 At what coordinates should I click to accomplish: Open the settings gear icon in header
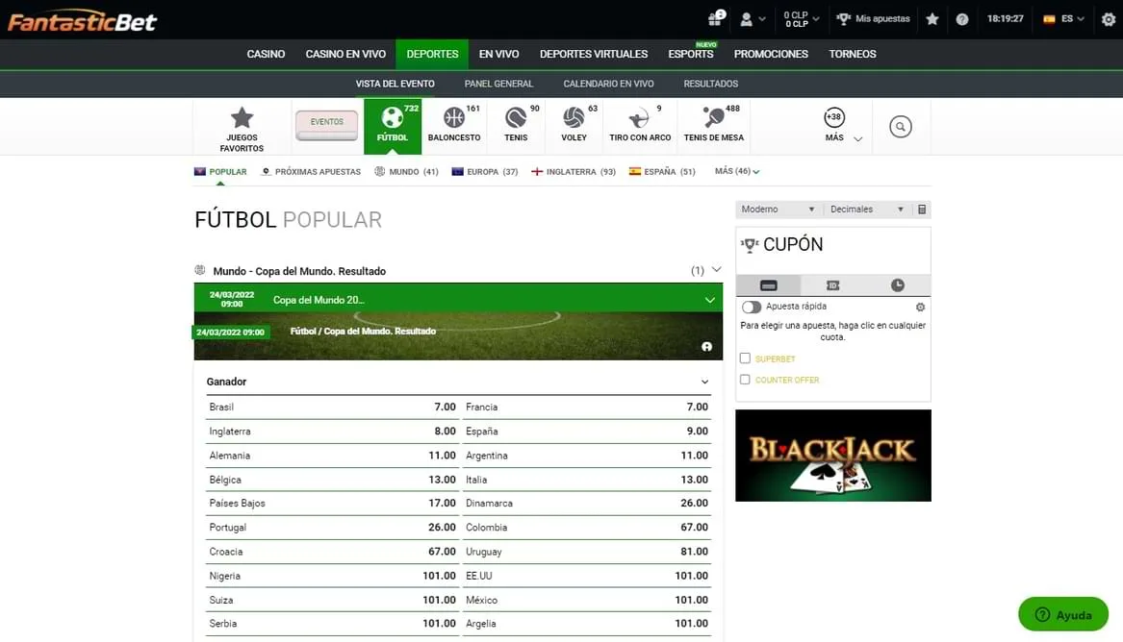[x=1108, y=19]
